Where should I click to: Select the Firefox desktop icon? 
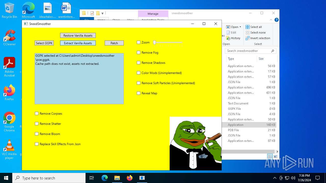[x=9, y=93]
